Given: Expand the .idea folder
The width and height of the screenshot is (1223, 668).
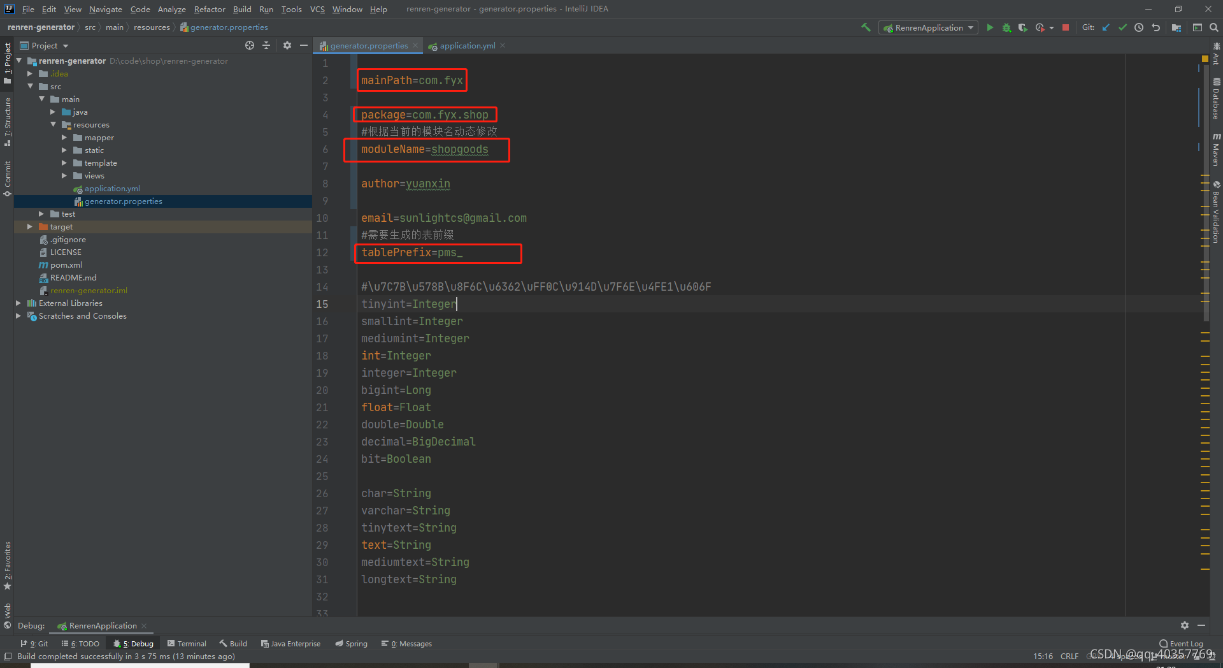Looking at the screenshot, I should [30, 74].
